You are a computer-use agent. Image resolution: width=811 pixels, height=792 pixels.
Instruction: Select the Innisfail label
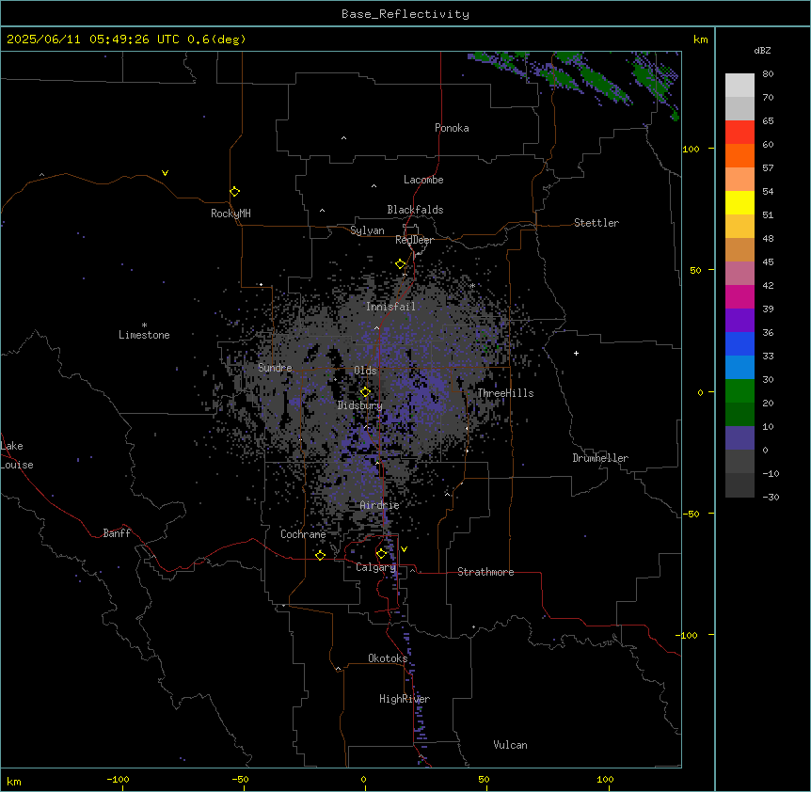click(x=390, y=307)
